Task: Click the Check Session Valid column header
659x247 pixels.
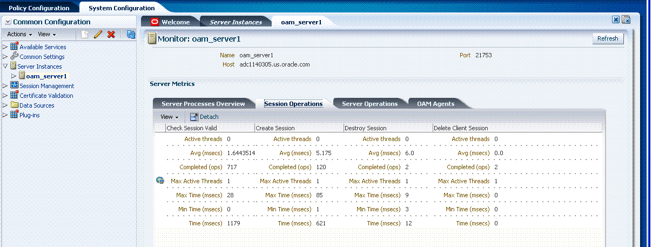Action: coord(210,128)
